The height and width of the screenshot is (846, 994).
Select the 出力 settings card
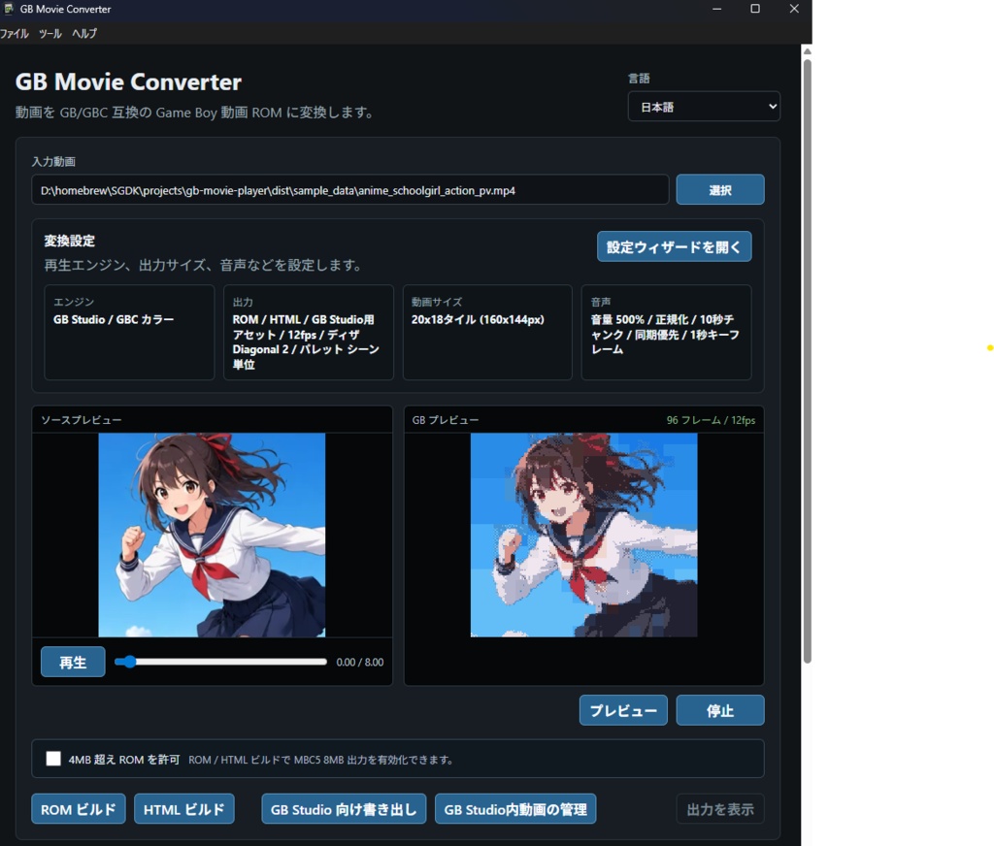coord(308,332)
